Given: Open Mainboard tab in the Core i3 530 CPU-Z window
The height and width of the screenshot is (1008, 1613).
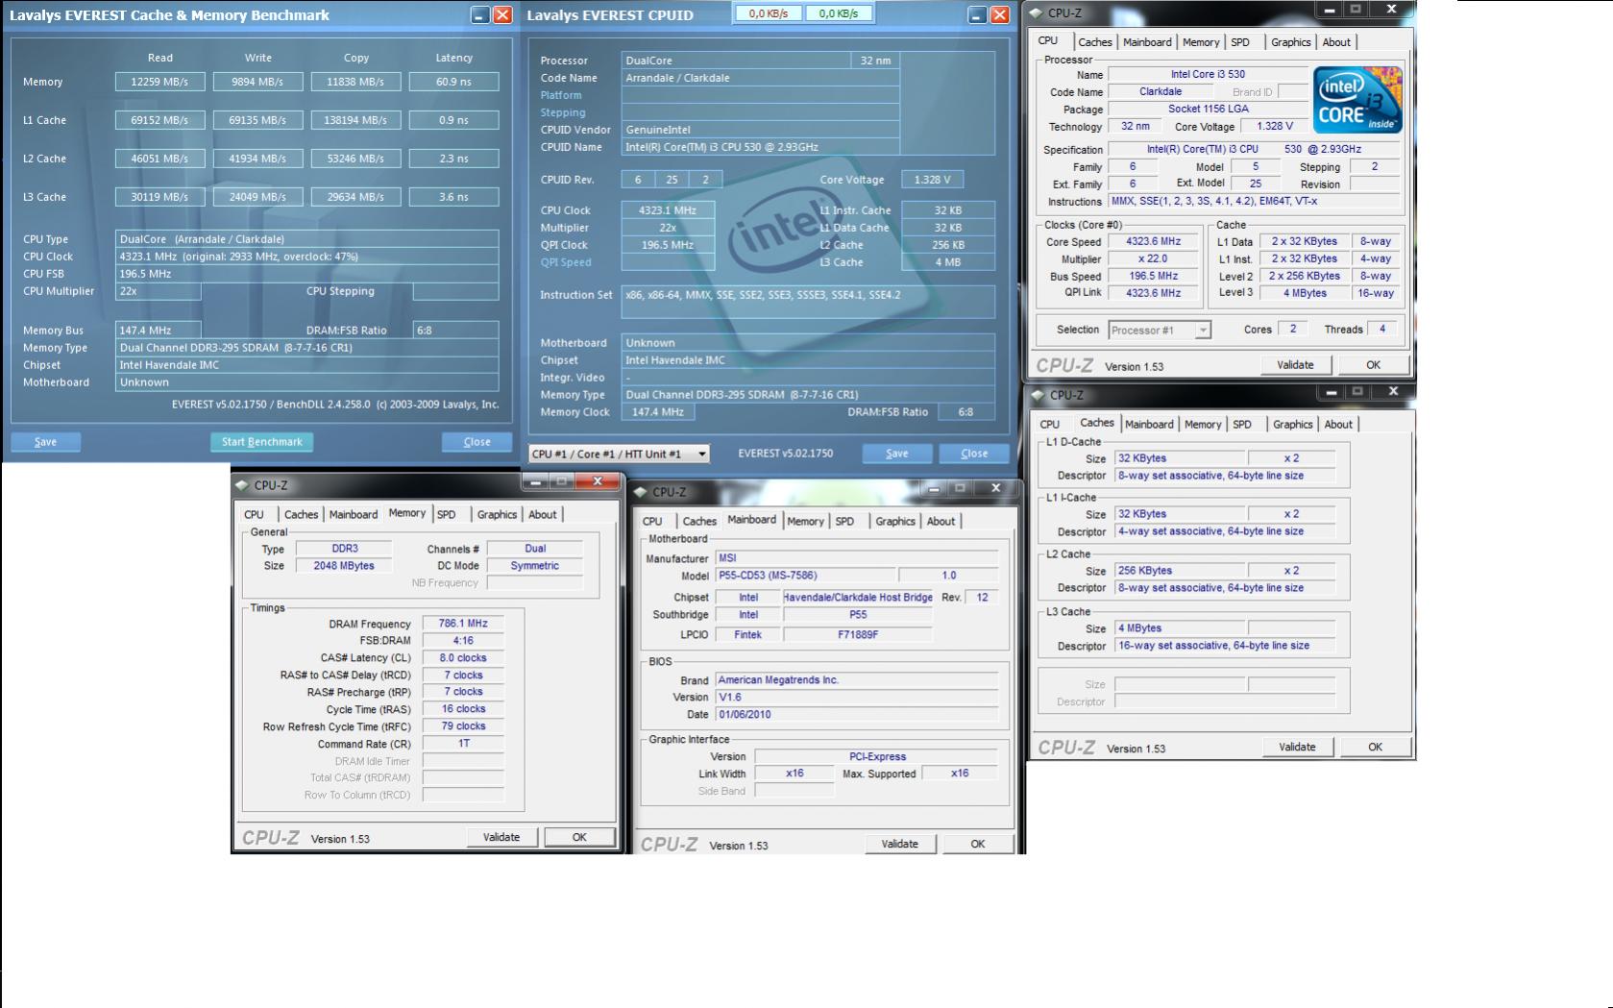Looking at the screenshot, I should tap(1147, 42).
